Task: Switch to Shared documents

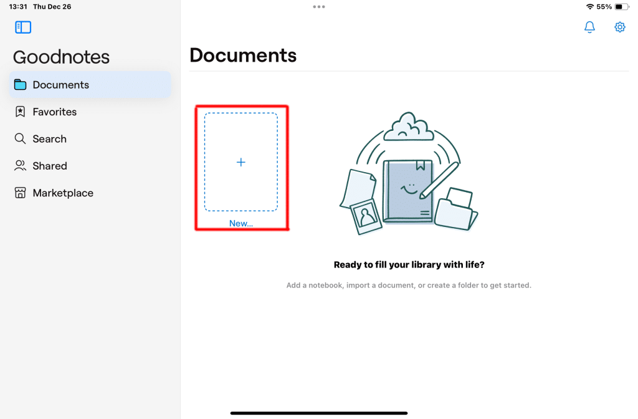Action: point(90,166)
